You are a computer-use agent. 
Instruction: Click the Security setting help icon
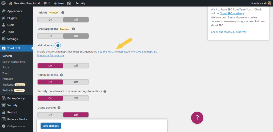[x=105, y=91]
